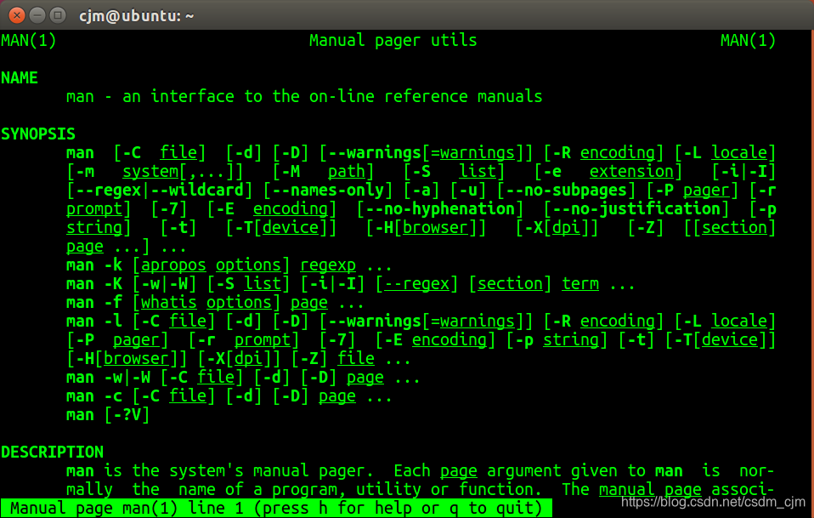
Task: Click the SYNOPSIS section heading
Action: (38, 134)
